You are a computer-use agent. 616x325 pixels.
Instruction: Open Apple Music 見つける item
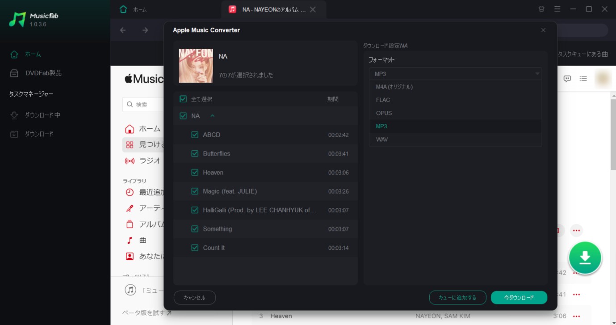(x=143, y=145)
